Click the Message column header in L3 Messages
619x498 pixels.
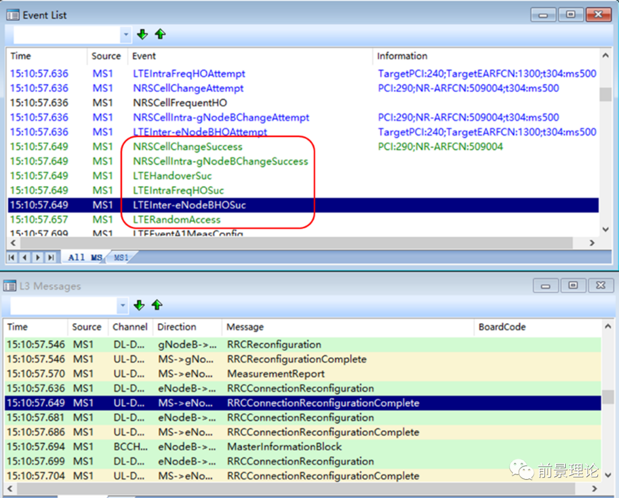click(348, 327)
